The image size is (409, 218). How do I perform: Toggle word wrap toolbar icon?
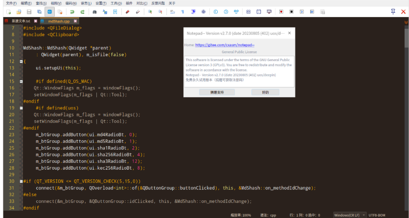point(172,12)
